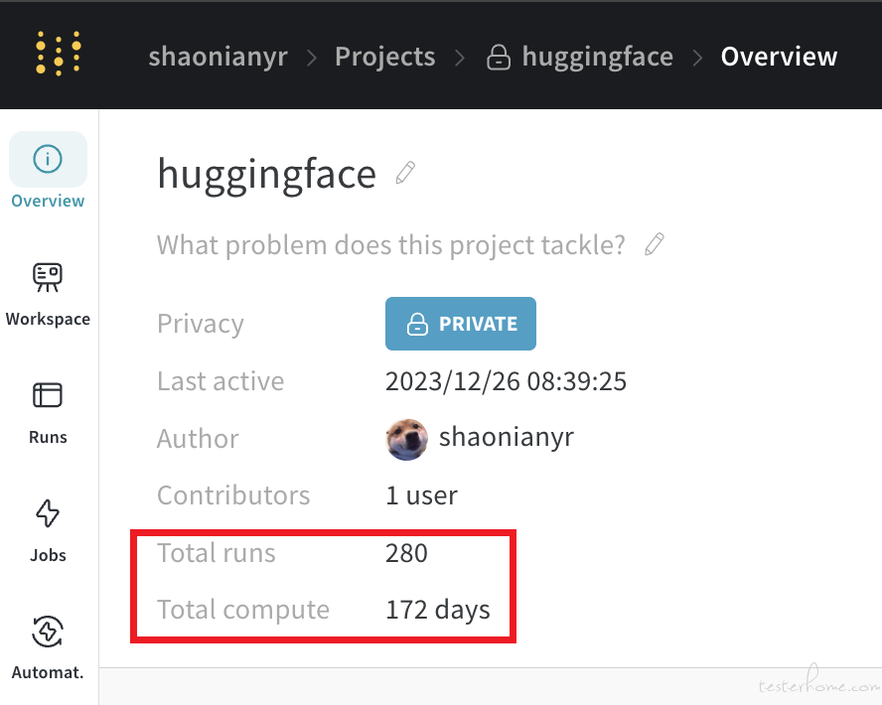
Task: Click the lock icon beside huggingface breadcrumb
Action: click(x=499, y=58)
